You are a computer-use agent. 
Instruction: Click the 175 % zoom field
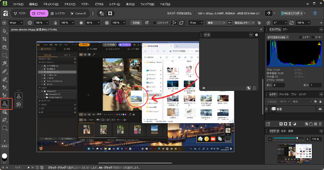click(x=316, y=139)
